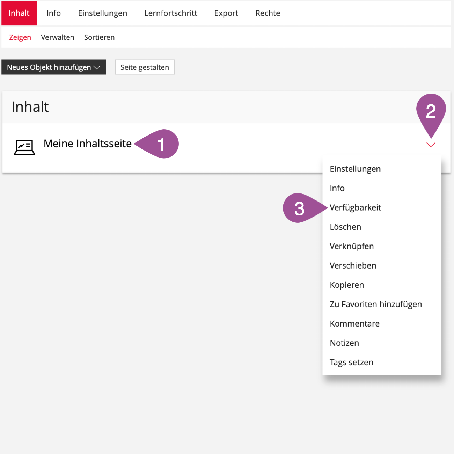Open Kommentare from the actions menu
The image size is (454, 454).
[354, 324]
